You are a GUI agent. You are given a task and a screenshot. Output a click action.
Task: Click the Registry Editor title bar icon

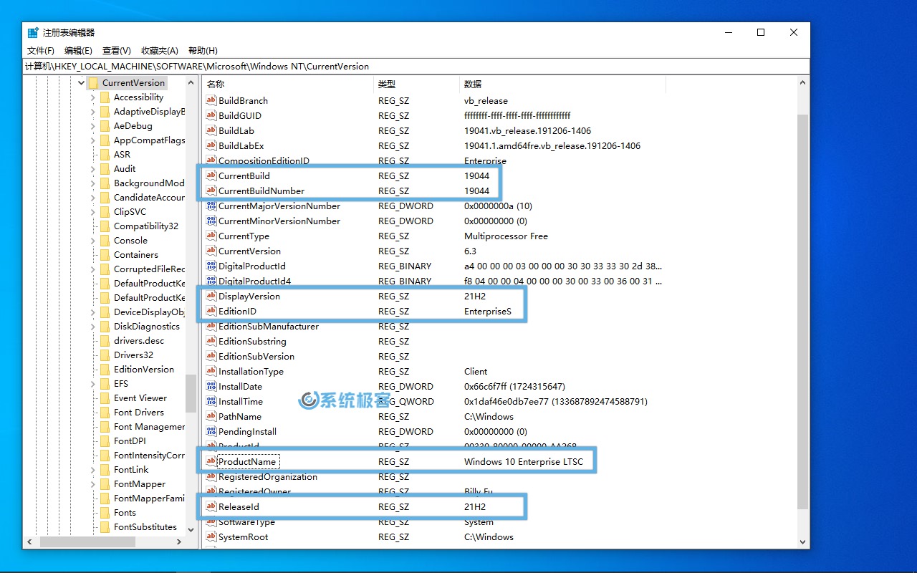point(33,33)
